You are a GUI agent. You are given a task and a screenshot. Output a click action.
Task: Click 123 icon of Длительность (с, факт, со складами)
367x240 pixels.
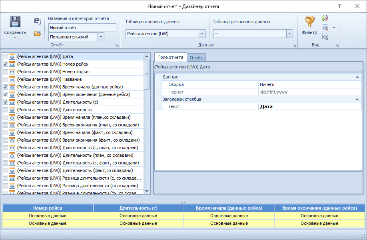coord(12,163)
